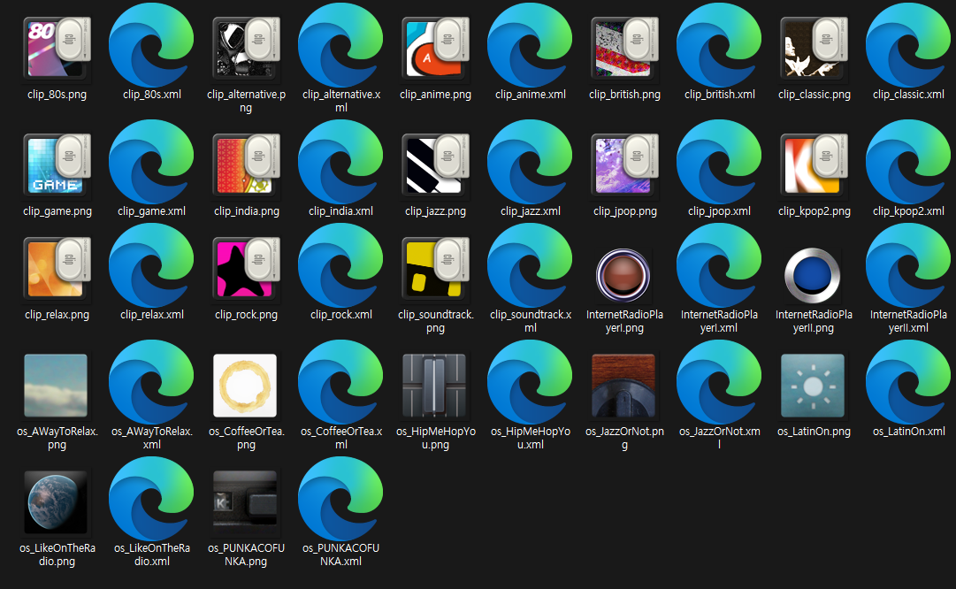Viewport: 956px width, 589px height.
Task: Select the os_LatinOn.xml Edge icon
Action: tap(908, 382)
